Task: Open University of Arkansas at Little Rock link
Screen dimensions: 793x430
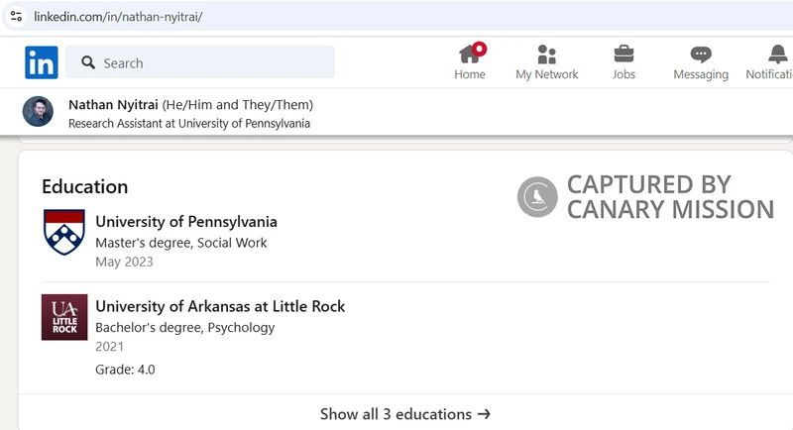Action: (x=220, y=306)
